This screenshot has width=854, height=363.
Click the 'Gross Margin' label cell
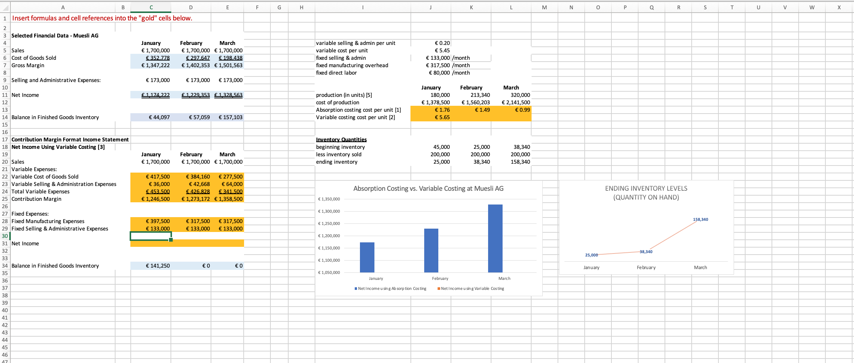click(x=28, y=65)
